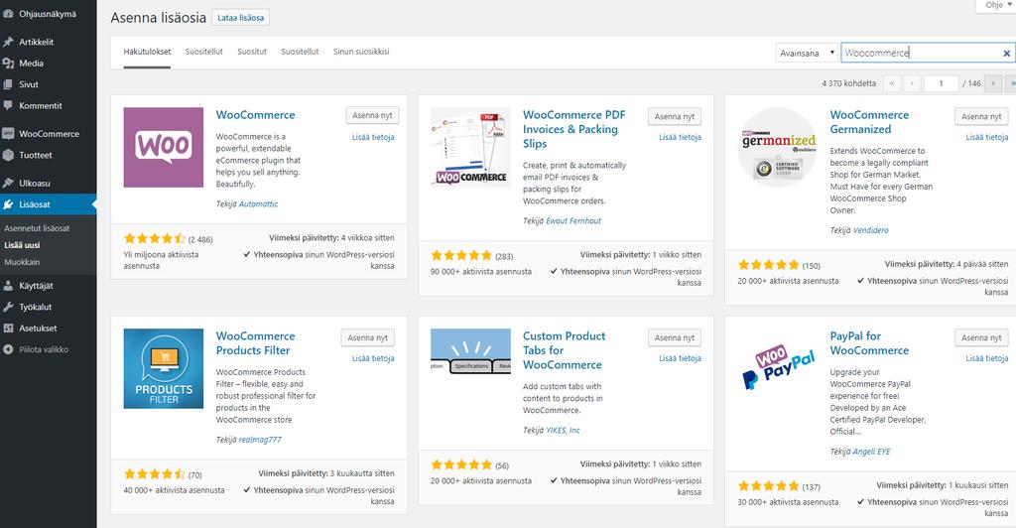Open Lisää tietoja for PayPal for WooCommerce
This screenshot has height=528, width=1016.
[x=987, y=358]
